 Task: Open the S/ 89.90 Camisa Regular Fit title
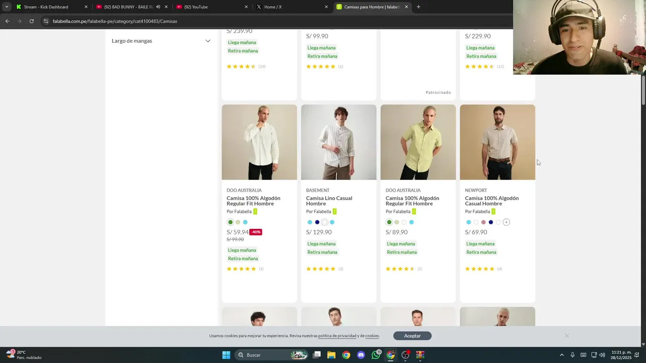(x=412, y=201)
